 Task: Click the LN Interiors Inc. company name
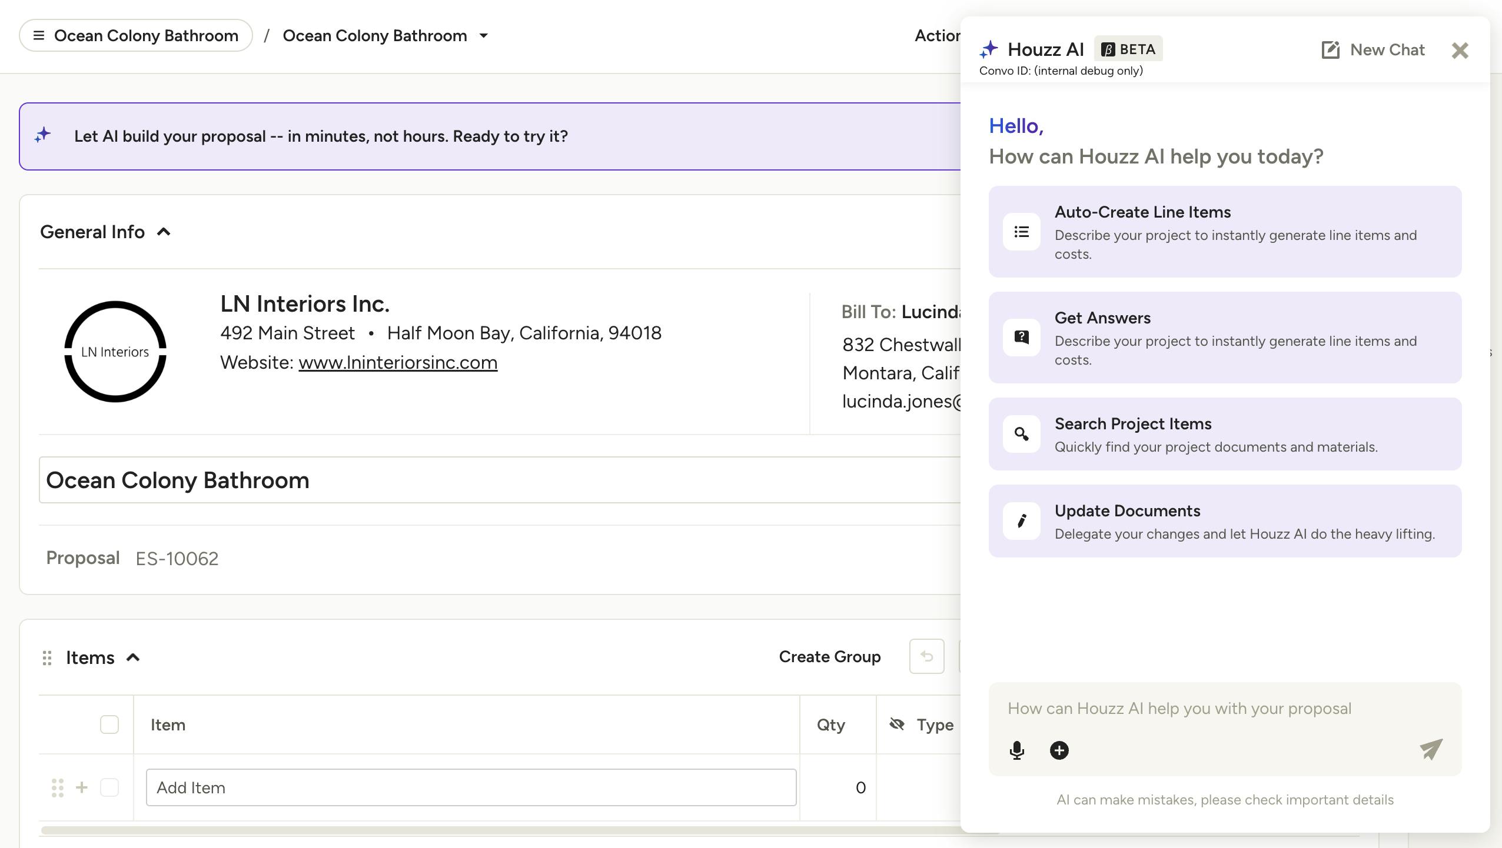[x=305, y=304]
